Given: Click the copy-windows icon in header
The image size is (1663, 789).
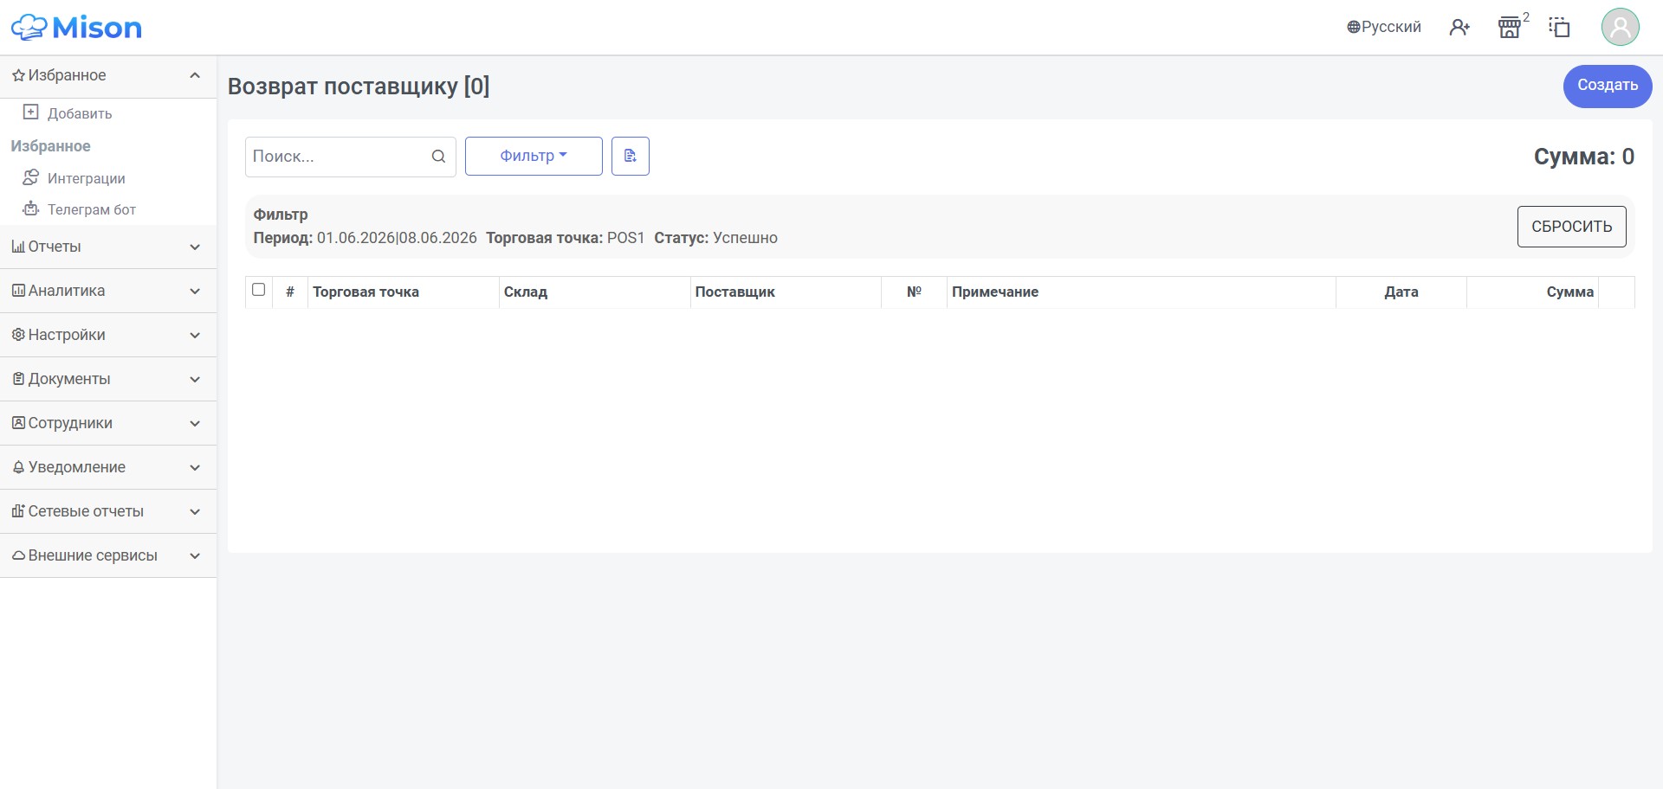Looking at the screenshot, I should coord(1559,28).
